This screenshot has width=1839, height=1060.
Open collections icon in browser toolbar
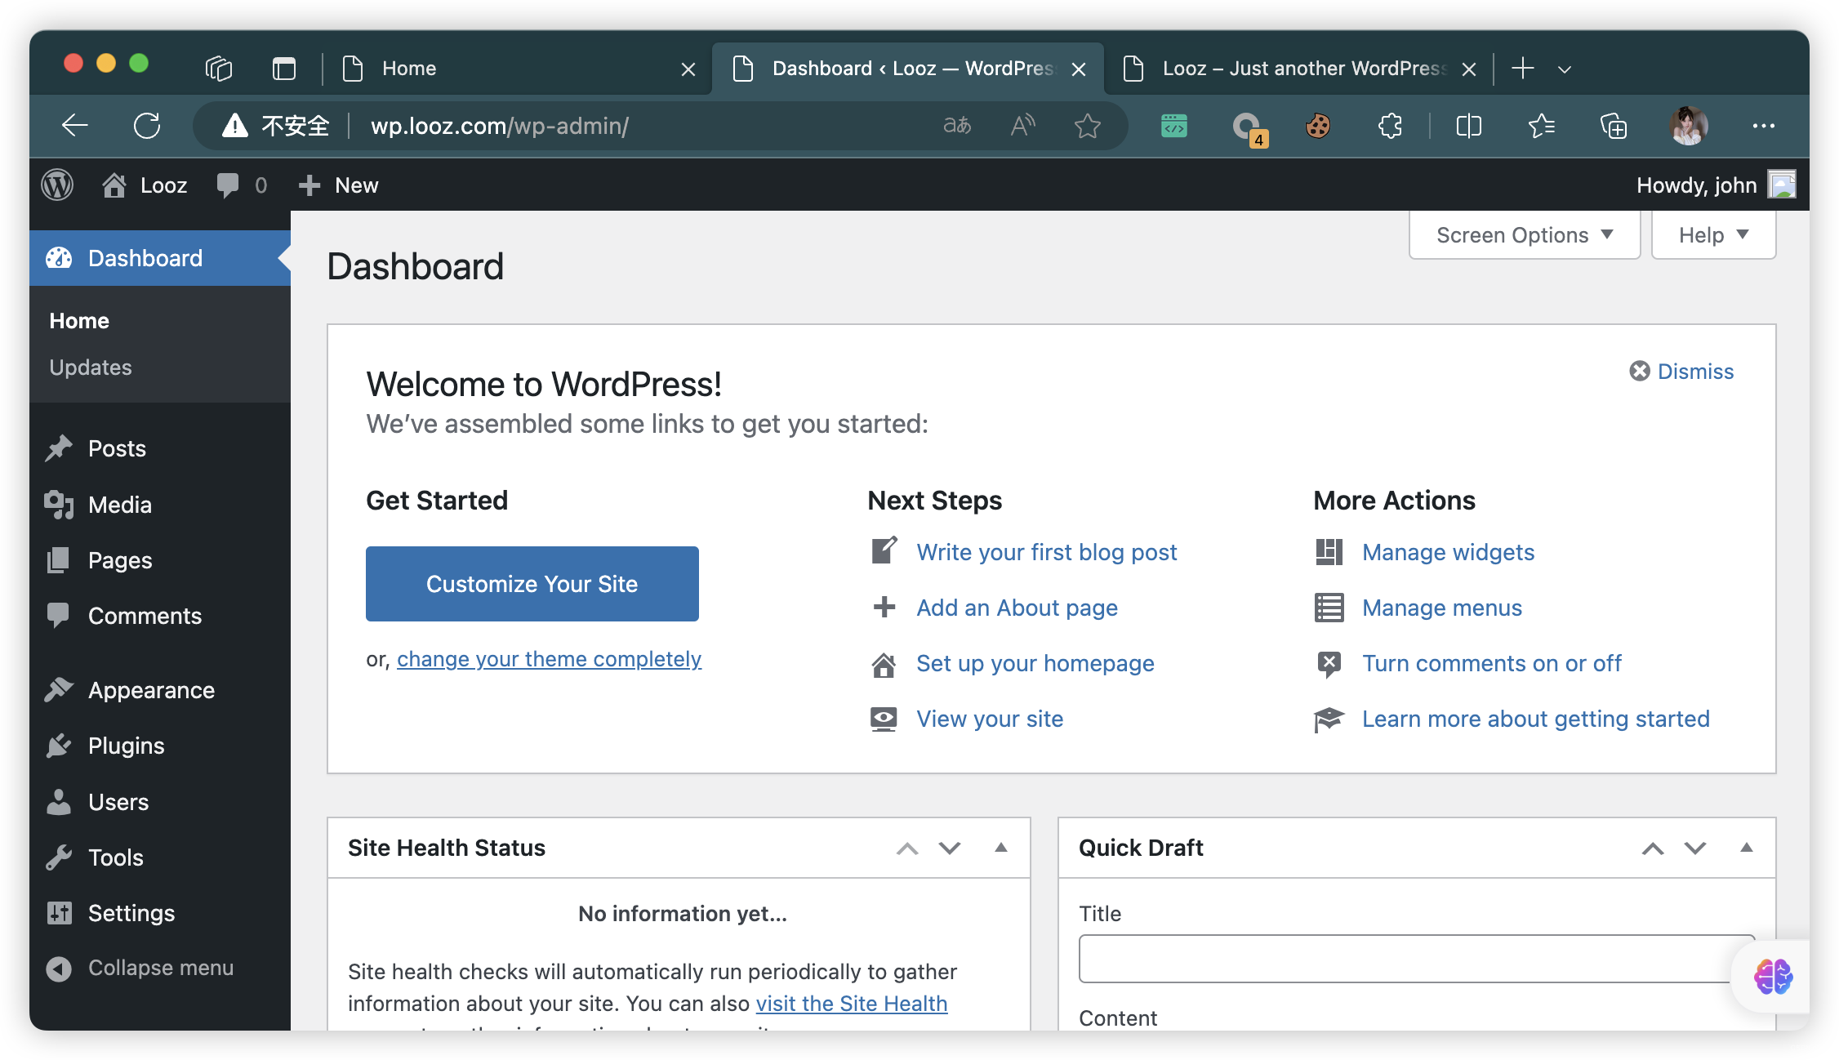pos(1613,126)
